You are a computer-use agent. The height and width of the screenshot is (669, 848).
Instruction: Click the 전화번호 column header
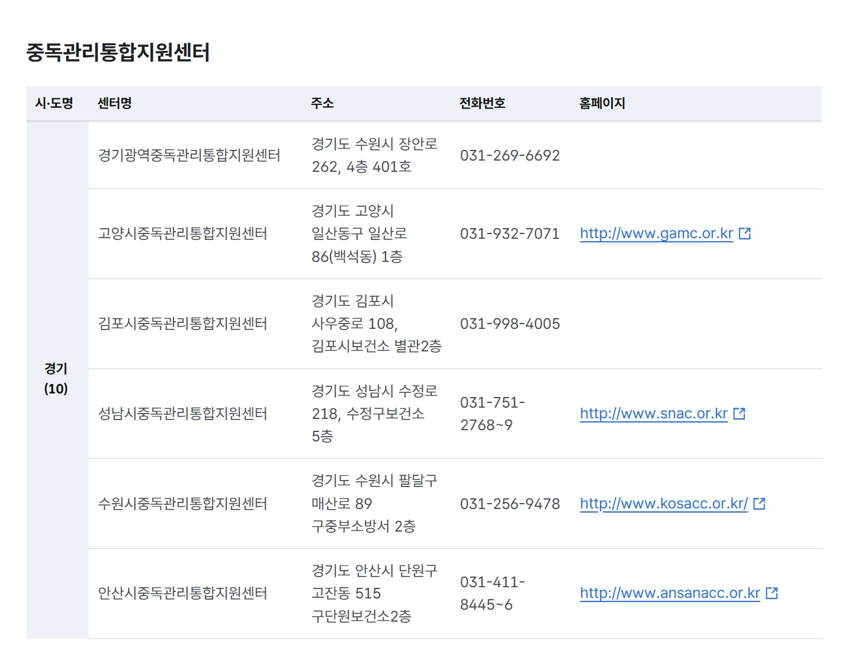click(483, 103)
